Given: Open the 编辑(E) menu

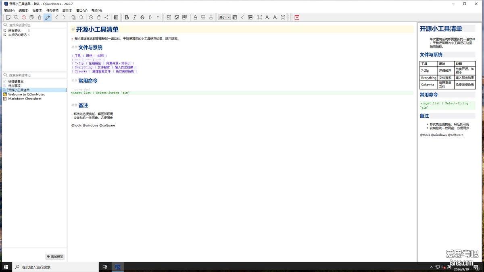Looking at the screenshot, I should (x=23, y=10).
